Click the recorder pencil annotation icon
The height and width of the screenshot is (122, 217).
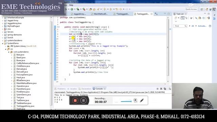(142, 100)
